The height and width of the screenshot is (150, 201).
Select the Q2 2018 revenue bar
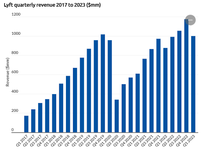click(61, 108)
